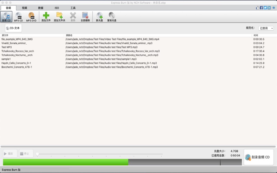
Task: Expand the 规范化 dropdown
Action: (266, 28)
